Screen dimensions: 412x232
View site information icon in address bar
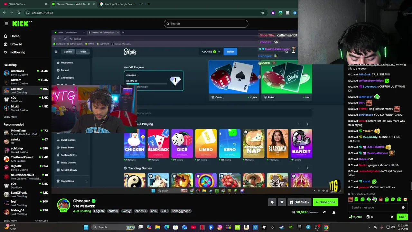27,13
